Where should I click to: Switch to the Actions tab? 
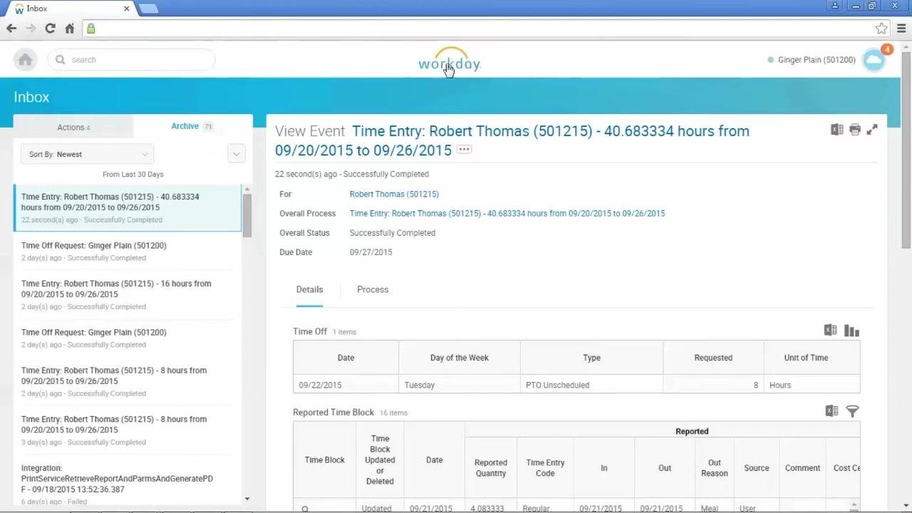(x=73, y=127)
